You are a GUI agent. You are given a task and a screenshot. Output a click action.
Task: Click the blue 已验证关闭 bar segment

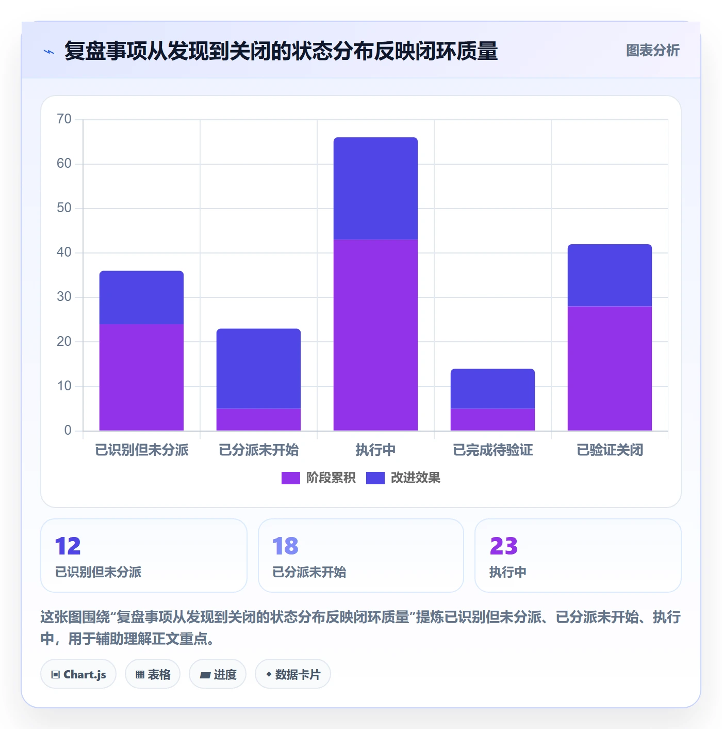[x=610, y=276]
